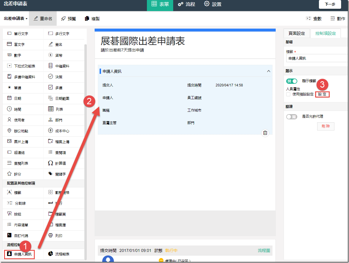The height and width of the screenshot is (263, 349).
Task: Select the 成本中心 cost center control
Action: click(x=64, y=131)
